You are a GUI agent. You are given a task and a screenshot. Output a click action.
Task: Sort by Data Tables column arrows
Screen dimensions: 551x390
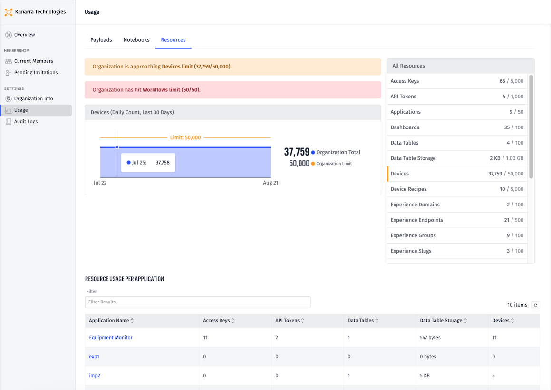(377, 321)
